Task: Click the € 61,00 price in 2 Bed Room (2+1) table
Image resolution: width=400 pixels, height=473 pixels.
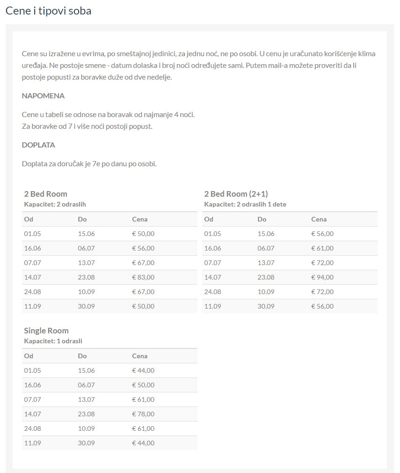Action: tap(322, 248)
